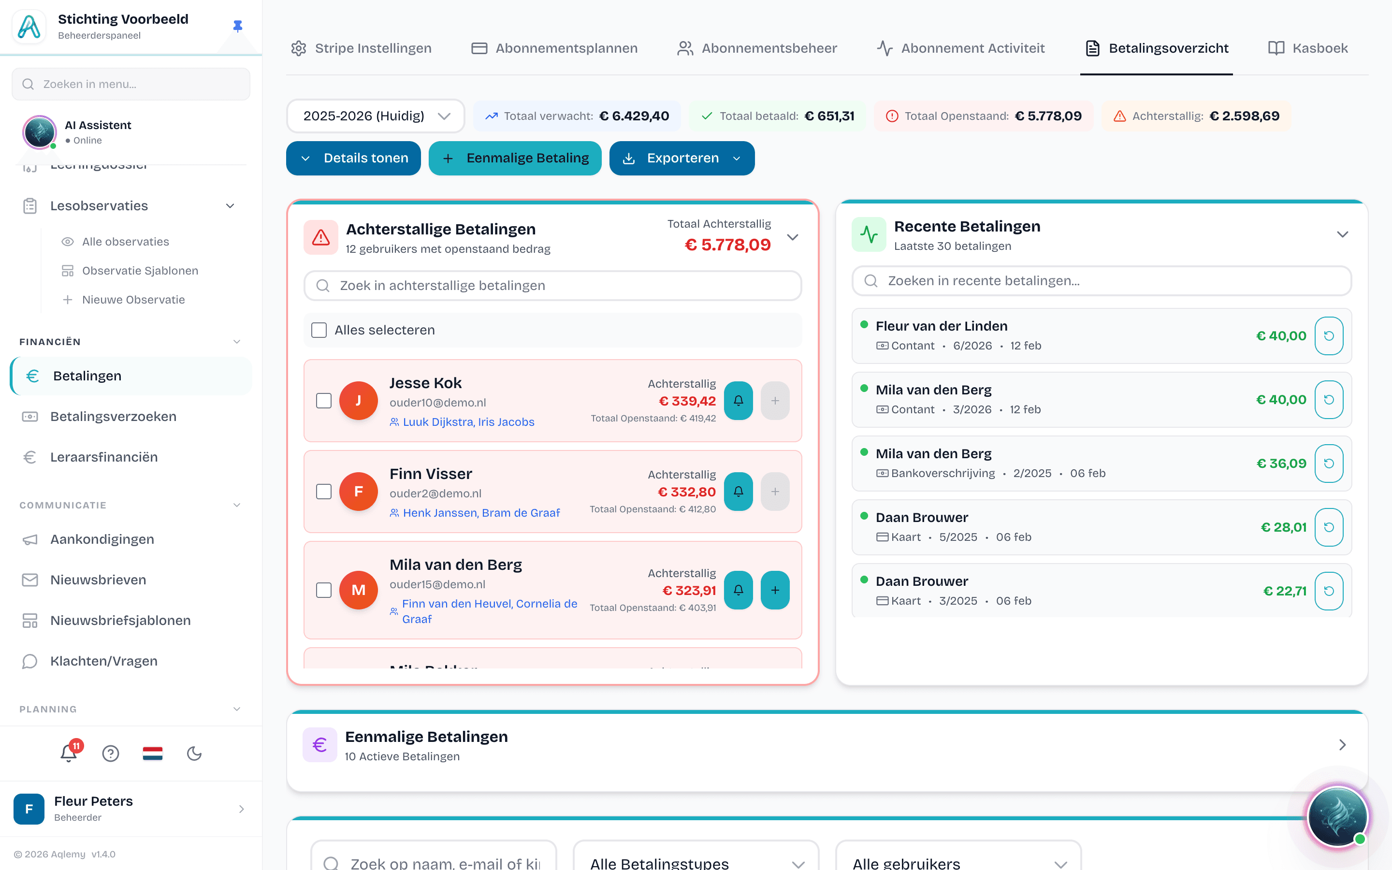The height and width of the screenshot is (870, 1392).
Task: Click the AI Assistent avatar in sidebar
Action: pos(39,132)
